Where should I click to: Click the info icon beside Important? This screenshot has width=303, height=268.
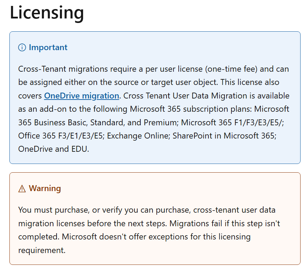click(22, 48)
